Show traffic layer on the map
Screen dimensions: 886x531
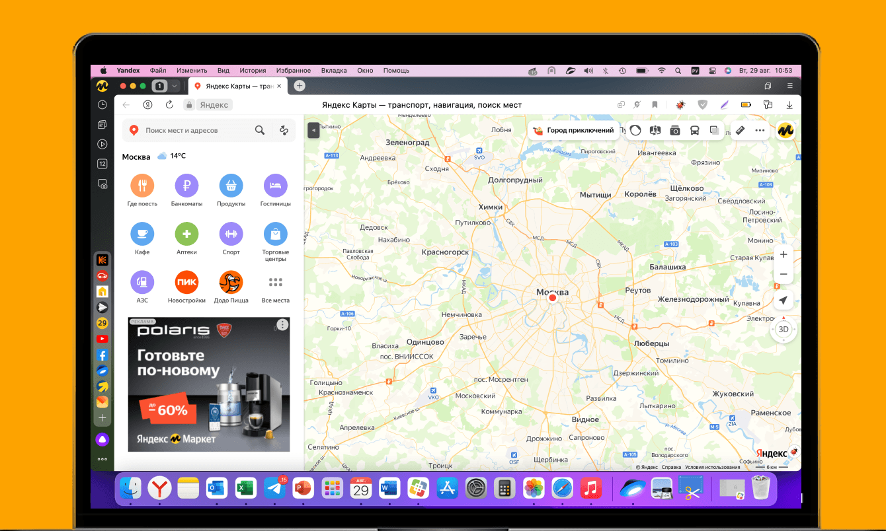coord(635,130)
